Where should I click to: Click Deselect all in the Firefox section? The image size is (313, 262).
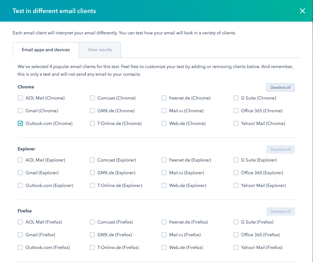281,211
